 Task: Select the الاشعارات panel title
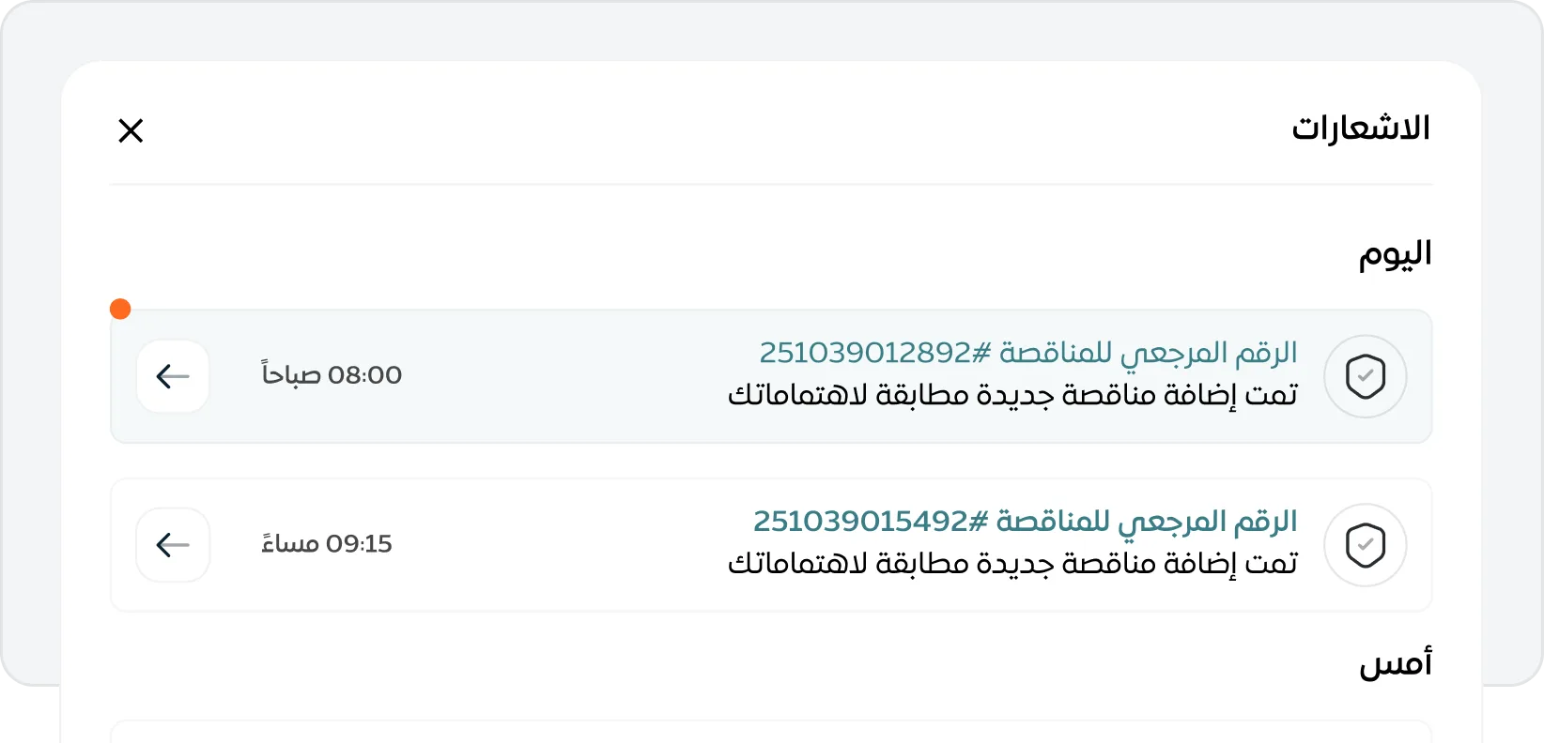tap(1363, 129)
